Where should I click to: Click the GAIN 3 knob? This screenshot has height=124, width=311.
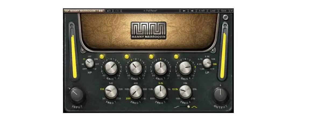[161, 68]
